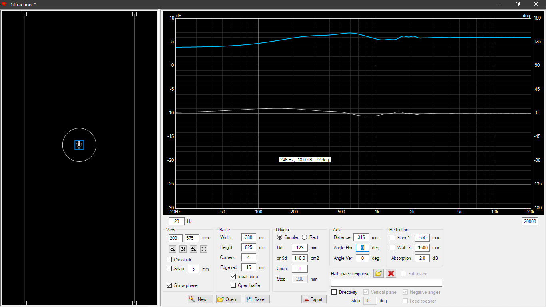Click bottom-left baffle corner handle

click(x=24, y=303)
